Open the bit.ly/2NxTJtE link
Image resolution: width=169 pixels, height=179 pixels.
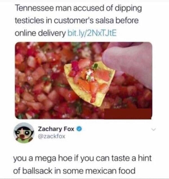(92, 33)
